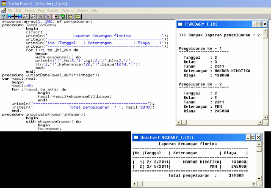Open the Edit menu

click(18, 11)
